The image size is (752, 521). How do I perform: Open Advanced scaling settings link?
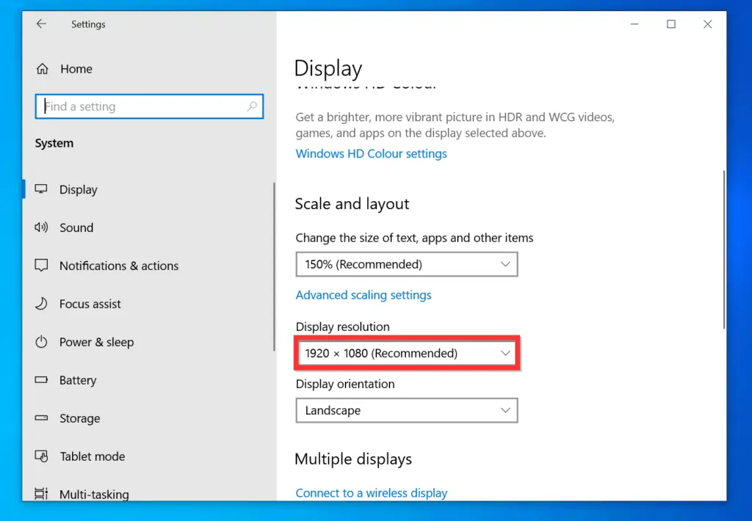click(364, 295)
